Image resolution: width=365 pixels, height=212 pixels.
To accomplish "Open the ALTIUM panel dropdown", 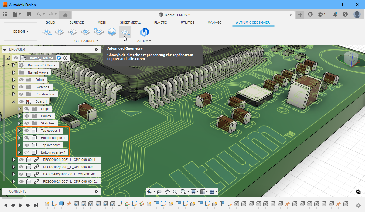I will (144, 41).
